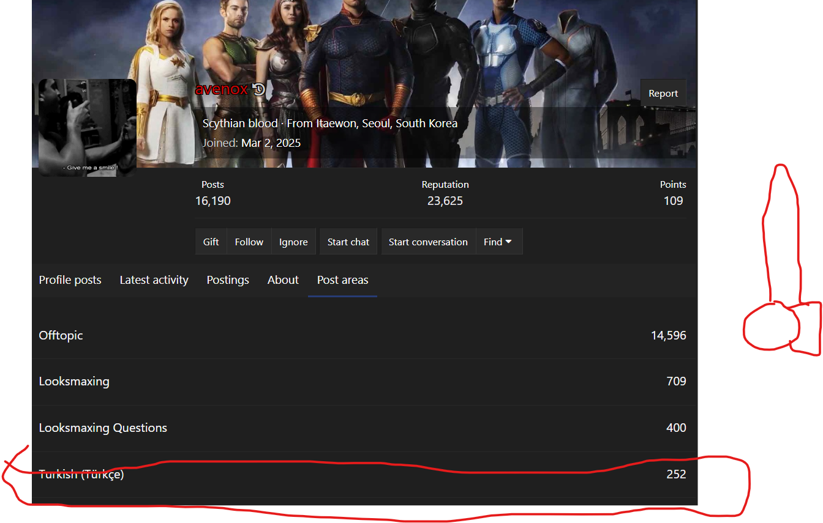Image resolution: width=823 pixels, height=523 pixels.
Task: Click the history icon beside avenox username
Action: click(258, 89)
